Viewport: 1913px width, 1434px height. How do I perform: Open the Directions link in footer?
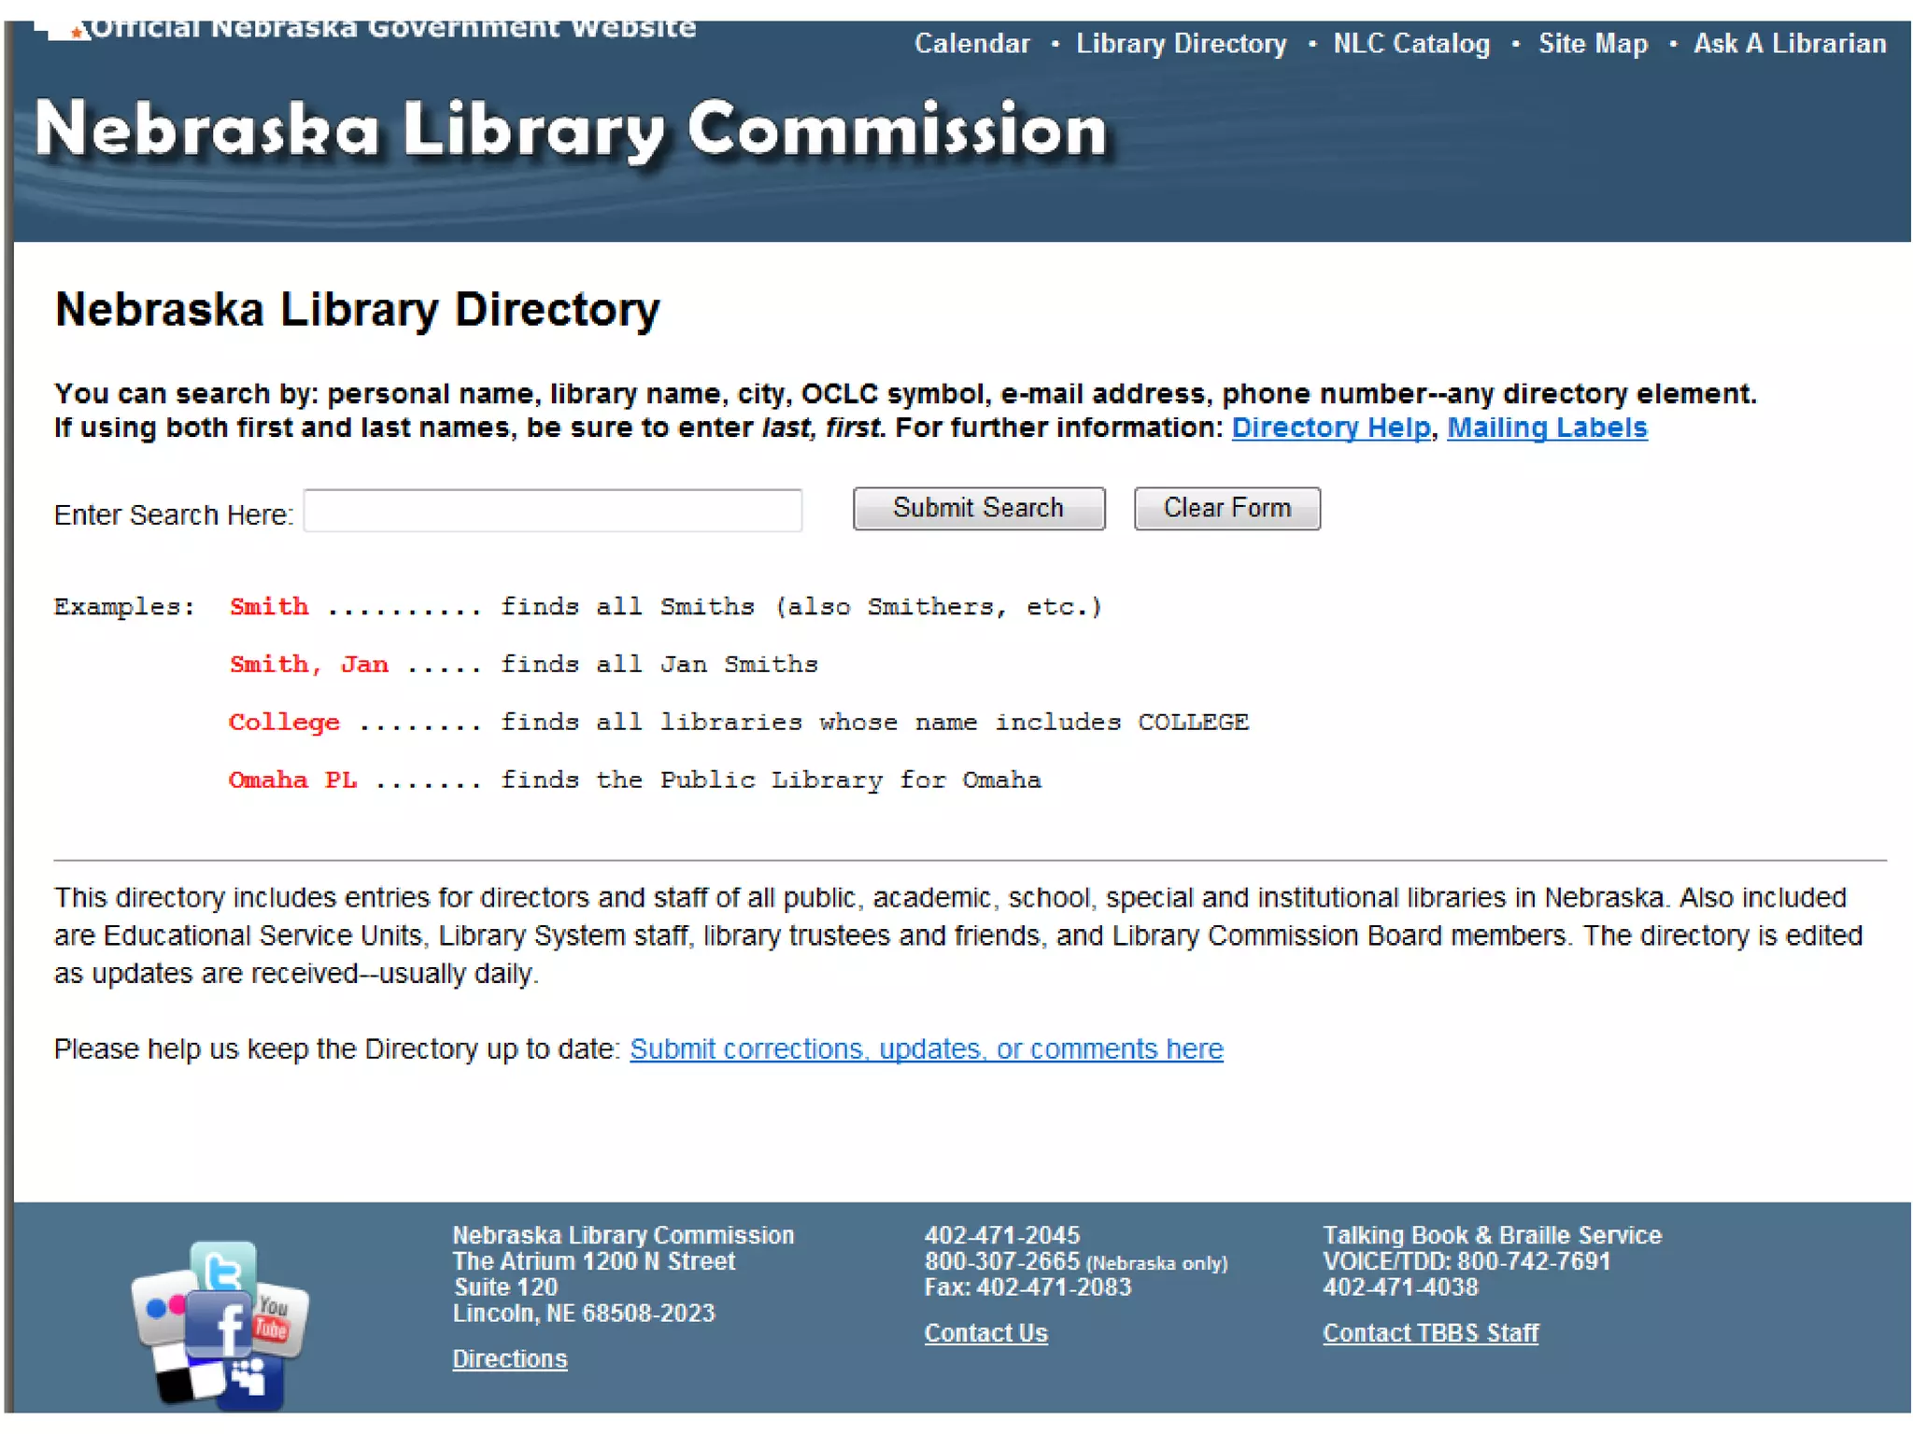click(x=510, y=1359)
